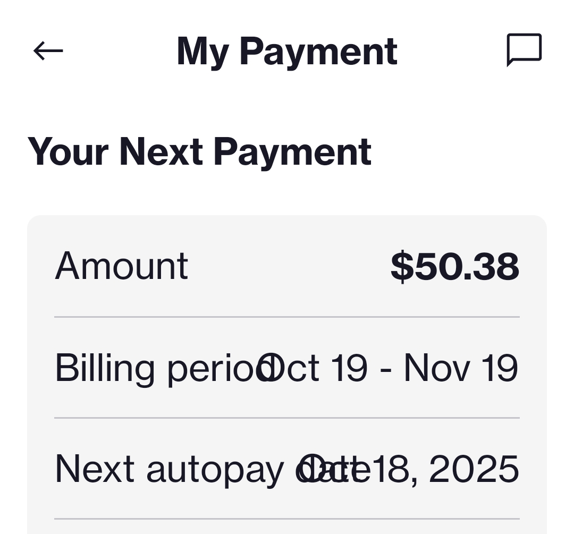Viewport: 574px width, 534px height.
Task: Select the Billing period label
Action: pyautogui.click(x=154, y=368)
